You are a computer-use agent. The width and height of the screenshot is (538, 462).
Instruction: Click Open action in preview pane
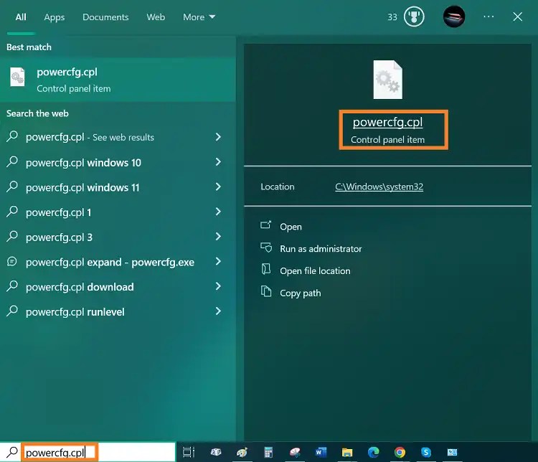(x=291, y=227)
